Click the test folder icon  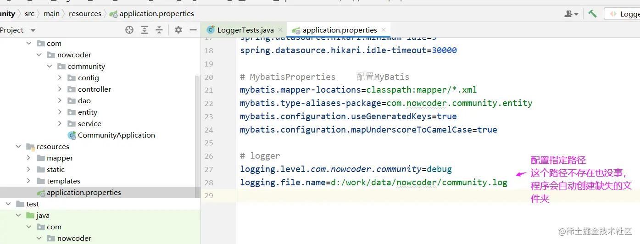click(x=20, y=204)
